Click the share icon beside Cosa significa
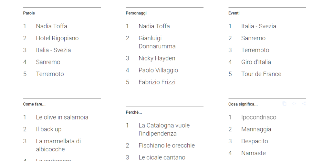323x161 pixels. pyautogui.click(x=304, y=104)
